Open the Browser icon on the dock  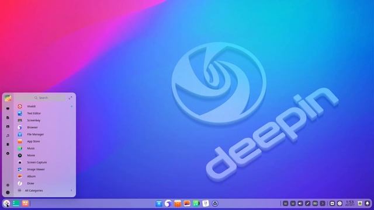click(x=168, y=204)
